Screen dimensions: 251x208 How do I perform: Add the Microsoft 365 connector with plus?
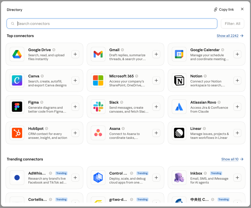tap(156, 80)
